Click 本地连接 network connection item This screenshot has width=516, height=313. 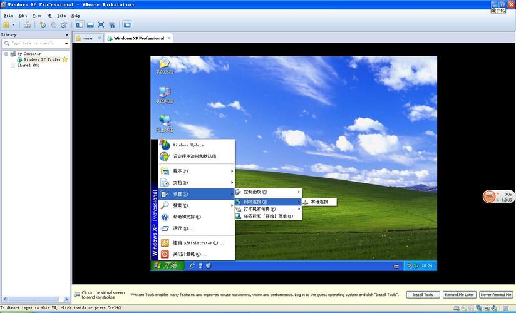pyautogui.click(x=319, y=202)
